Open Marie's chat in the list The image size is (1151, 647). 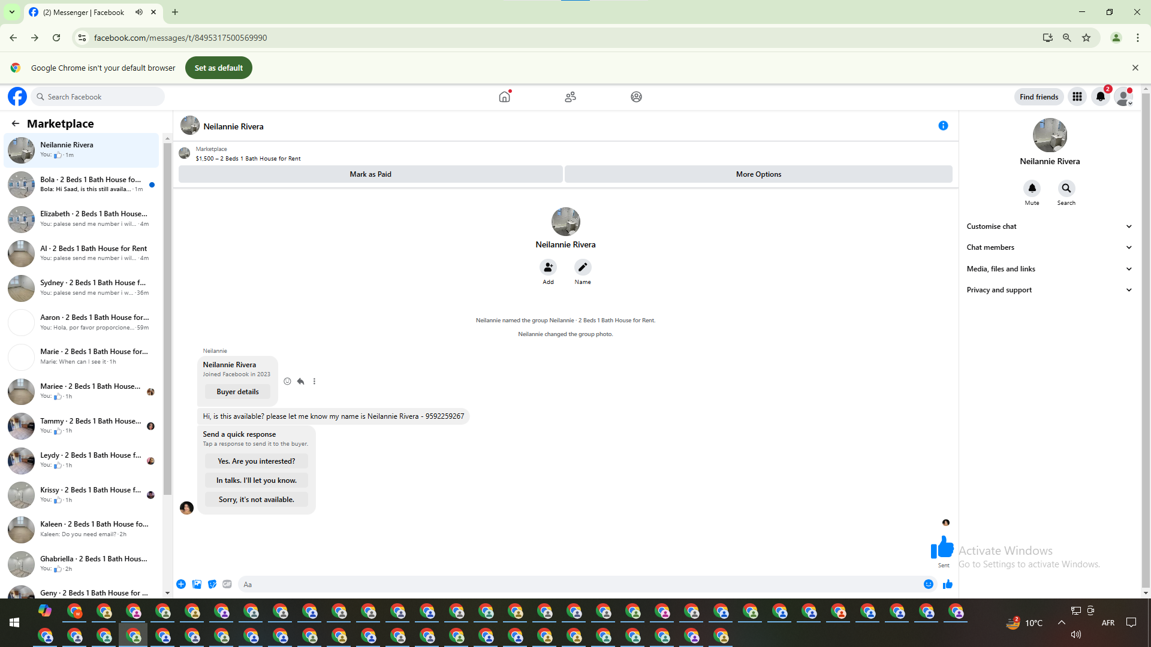tap(82, 356)
